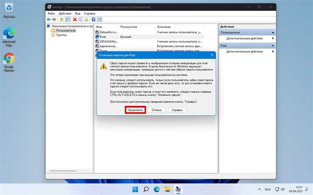313x195 pixels.
Task: Click the Properties toolbar icon
Action: pyautogui.click(x=81, y=19)
